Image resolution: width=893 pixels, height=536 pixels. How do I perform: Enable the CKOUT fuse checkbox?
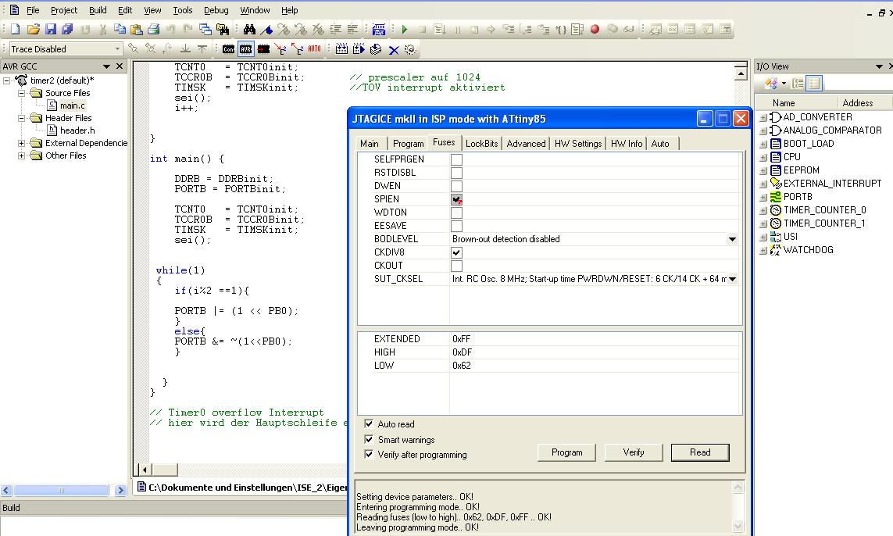pyautogui.click(x=456, y=266)
